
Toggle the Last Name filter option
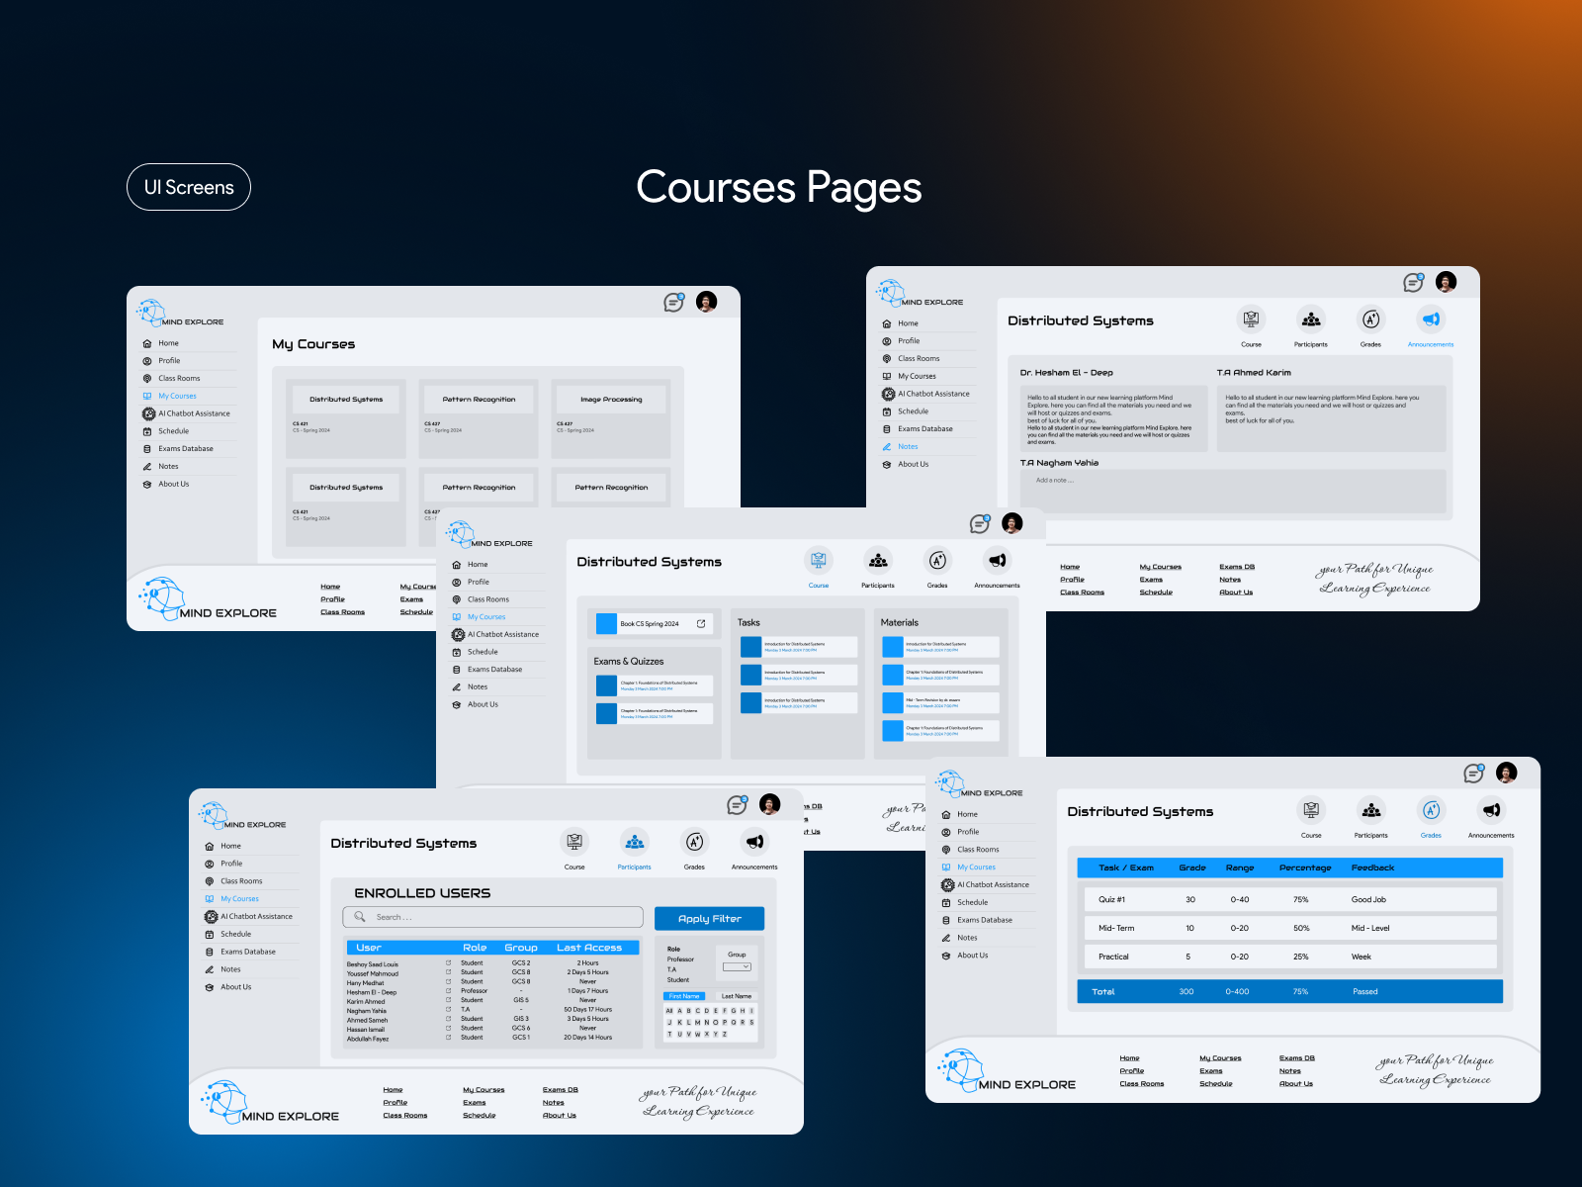[736, 996]
